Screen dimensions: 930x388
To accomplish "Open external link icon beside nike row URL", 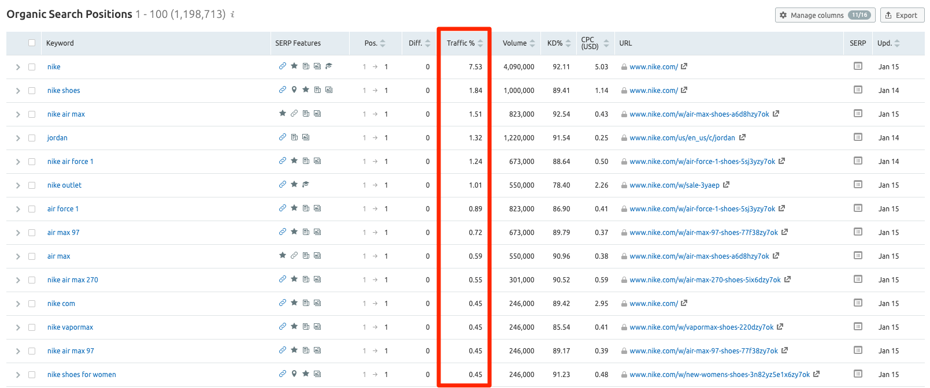I will click(684, 66).
